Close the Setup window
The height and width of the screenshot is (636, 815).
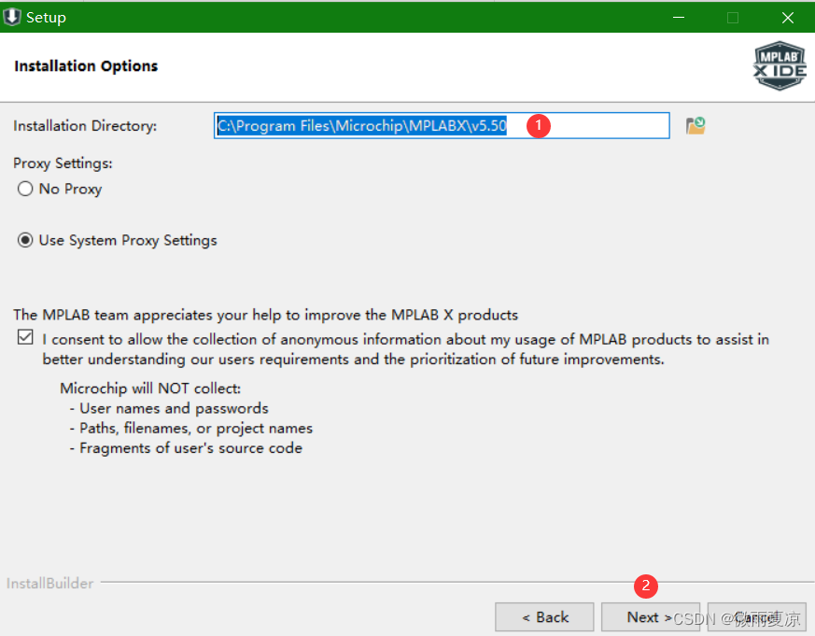point(787,17)
